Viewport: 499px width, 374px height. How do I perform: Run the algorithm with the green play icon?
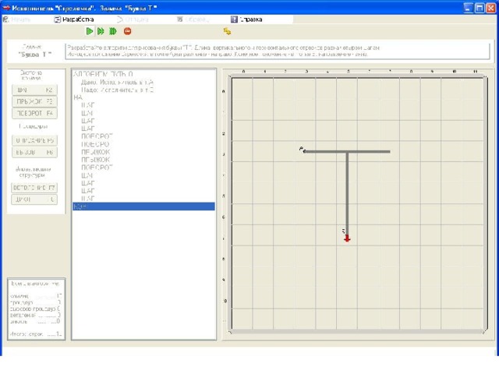(90, 31)
